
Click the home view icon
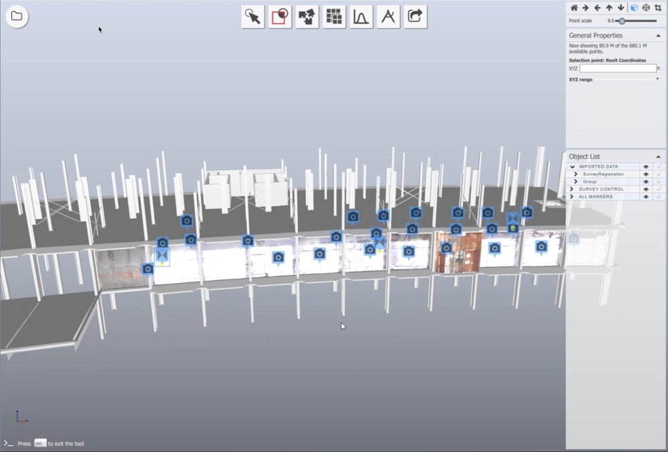click(574, 7)
